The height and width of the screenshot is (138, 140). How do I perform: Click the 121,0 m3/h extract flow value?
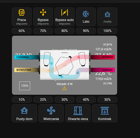click(x=103, y=49)
